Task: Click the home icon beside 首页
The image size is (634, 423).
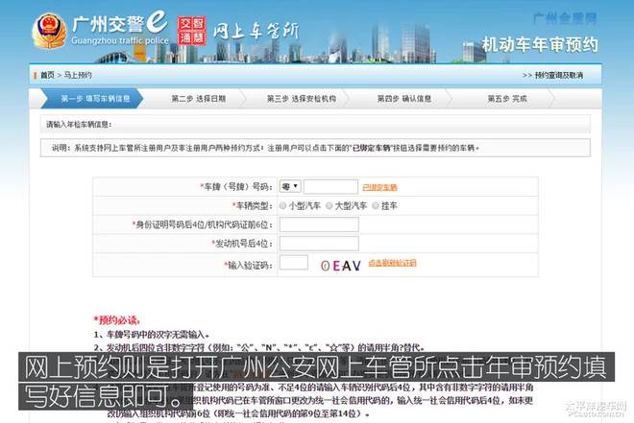Action: [35, 74]
